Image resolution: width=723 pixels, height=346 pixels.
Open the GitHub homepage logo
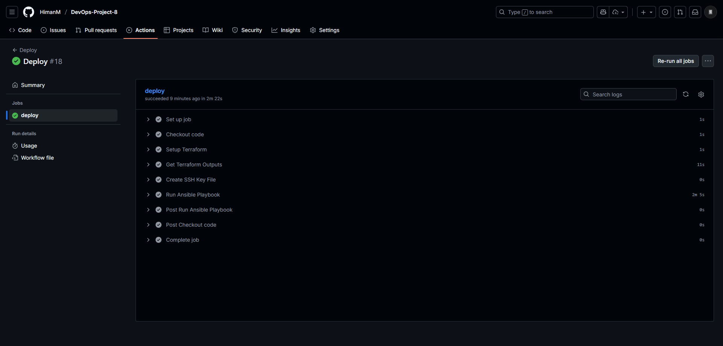[x=29, y=12]
